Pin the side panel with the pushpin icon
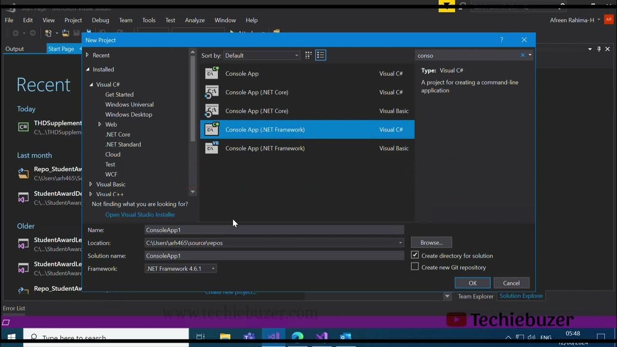Screen dimensions: 617x347 [599, 49]
